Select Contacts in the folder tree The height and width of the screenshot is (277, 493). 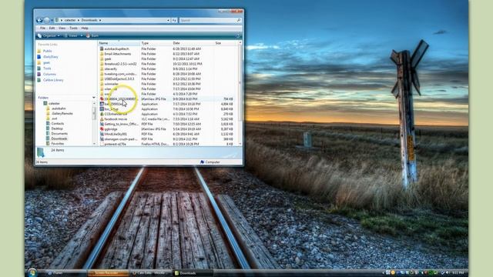58,123
